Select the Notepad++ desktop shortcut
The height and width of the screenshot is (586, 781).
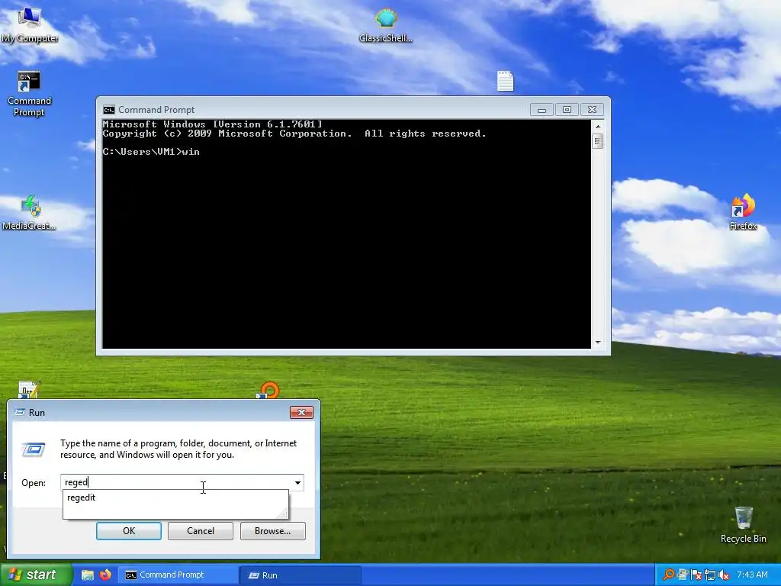(x=28, y=390)
